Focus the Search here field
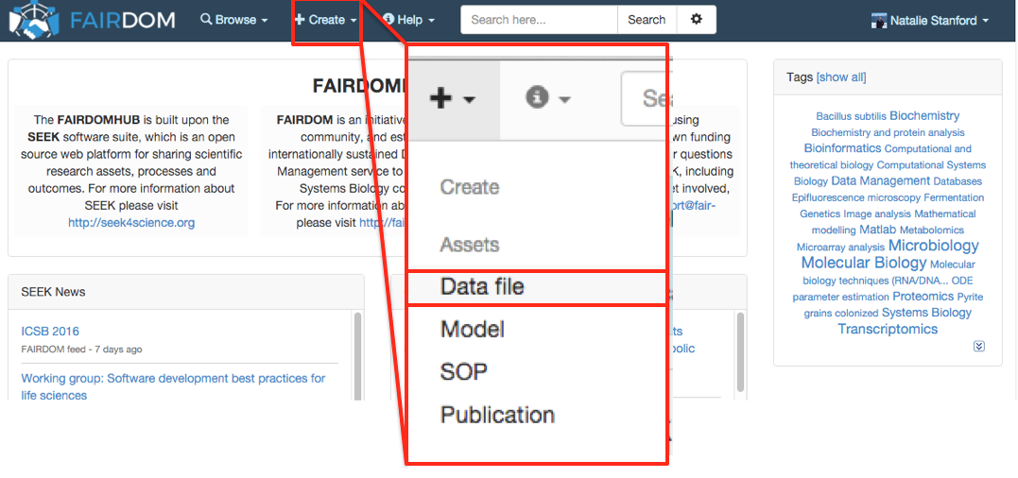 pyautogui.click(x=539, y=20)
